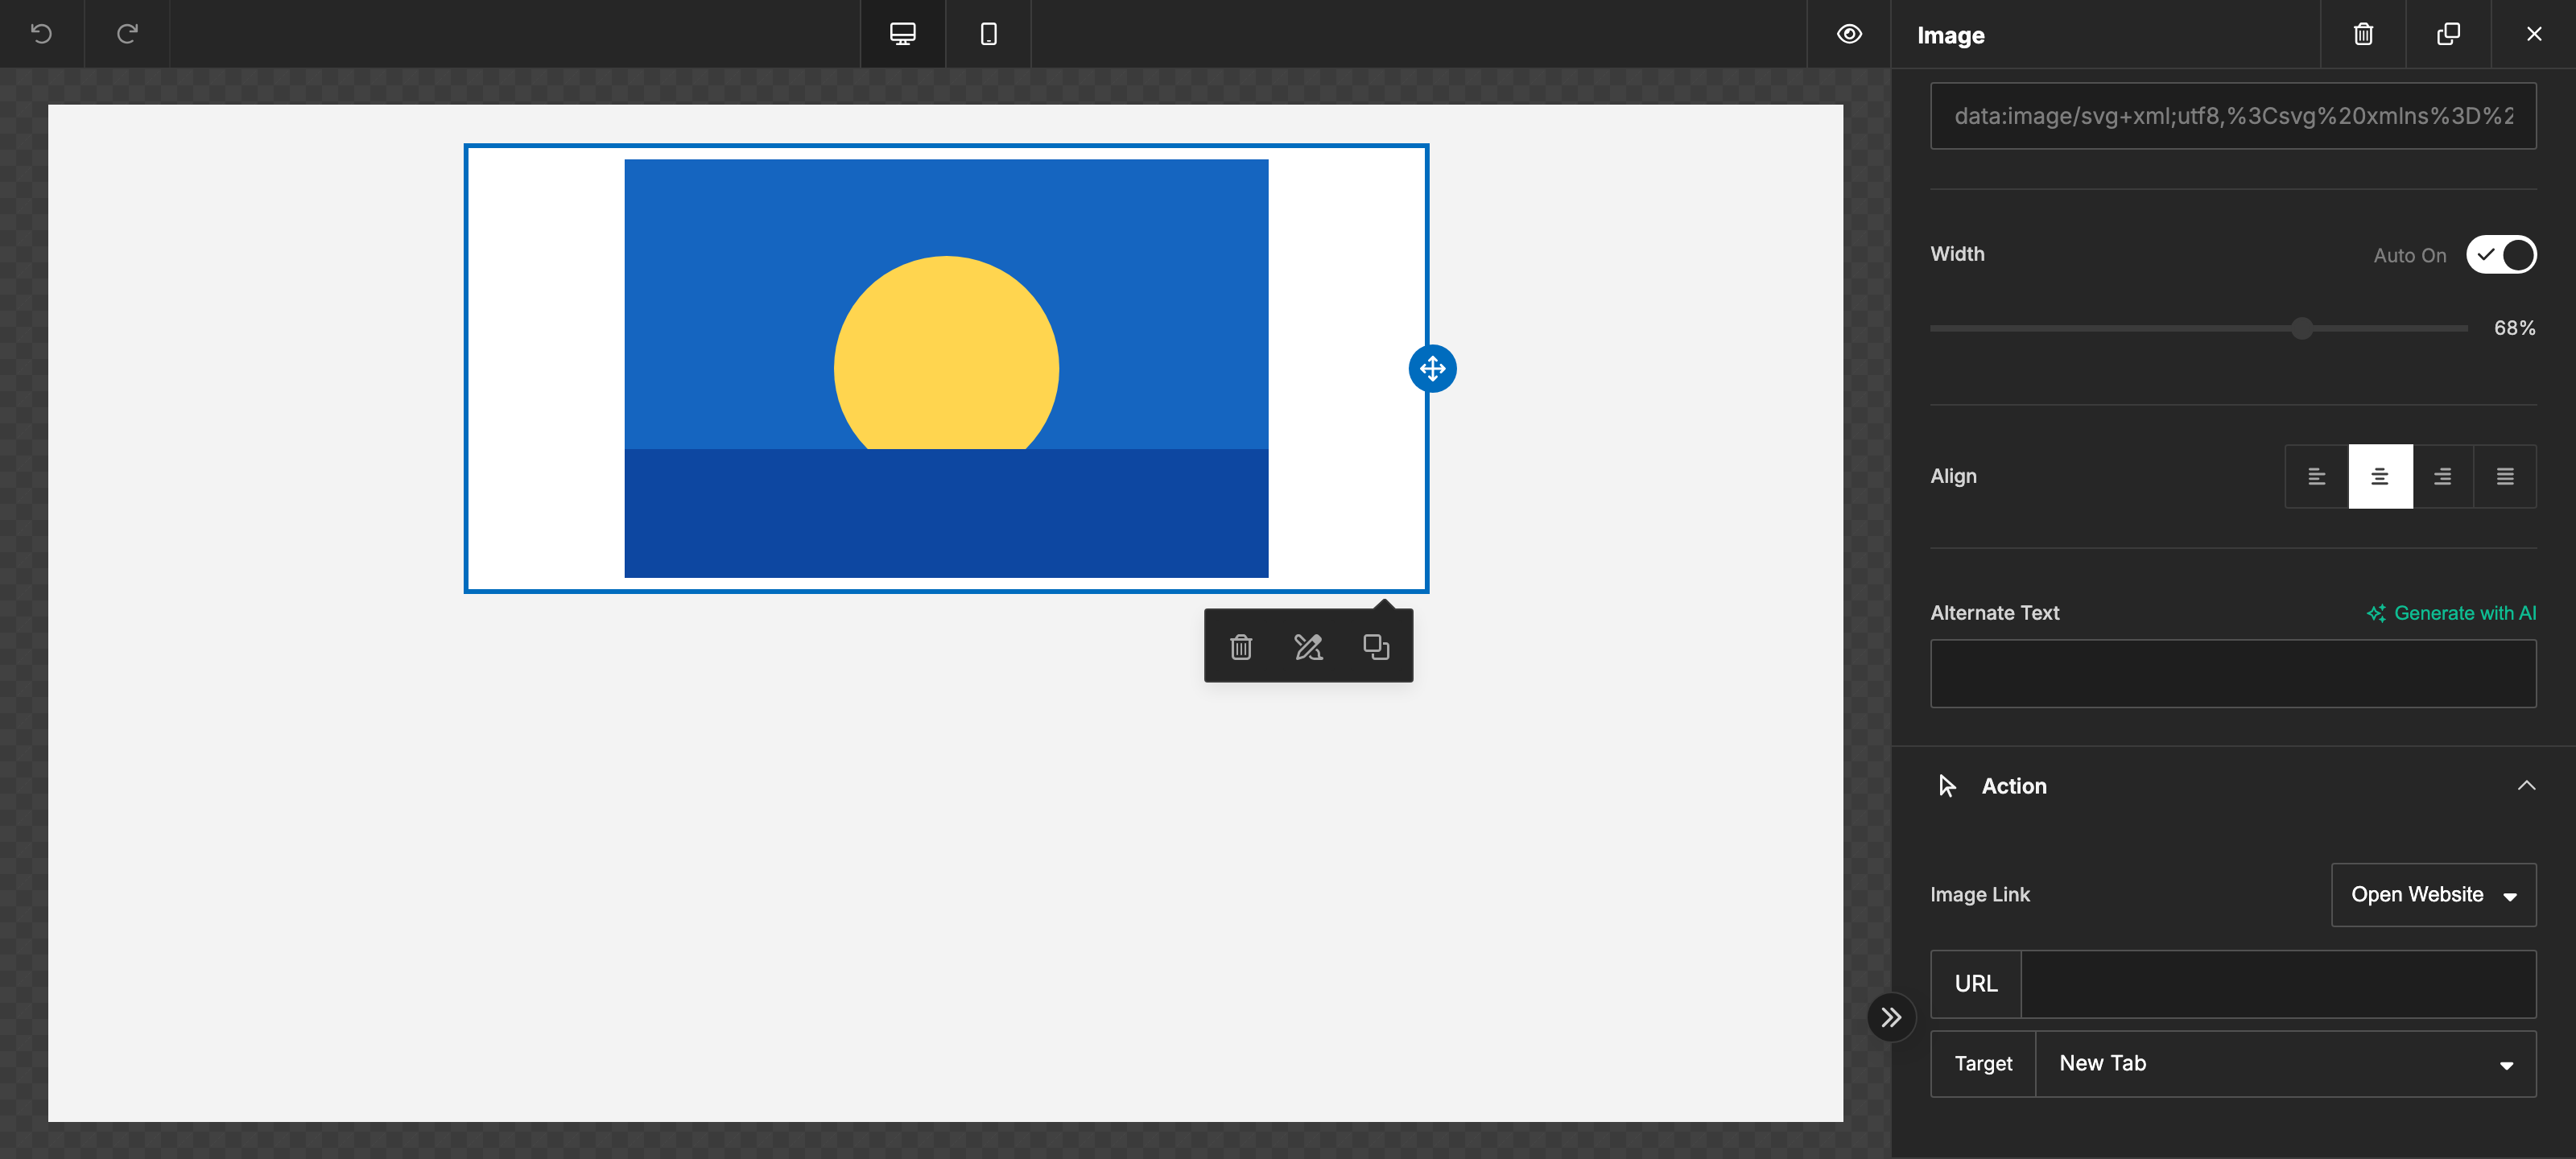Click the image source data URL field
Screen dimensions: 2576x1159
[x=2232, y=116]
